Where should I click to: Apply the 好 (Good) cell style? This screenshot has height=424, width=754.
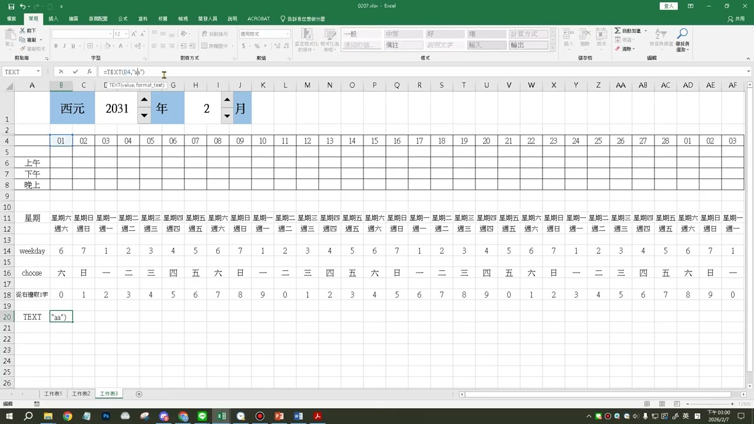click(445, 34)
